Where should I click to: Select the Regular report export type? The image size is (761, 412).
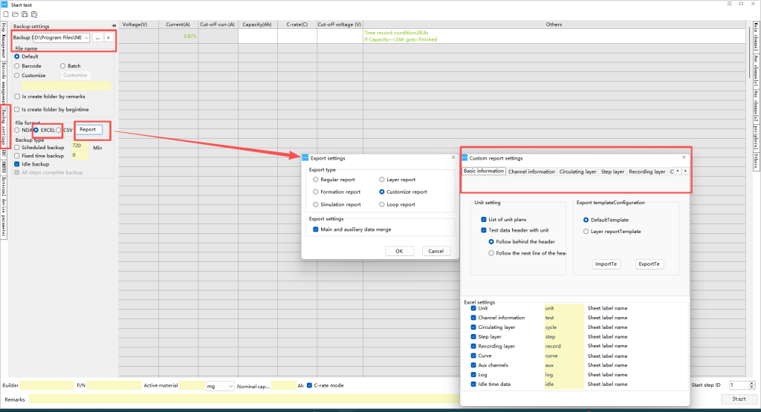coord(315,180)
